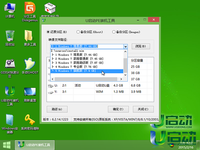The height and width of the screenshot is (150, 200).
Task: Launch the 手动GHOST ghost icon
Action: tap(30, 66)
